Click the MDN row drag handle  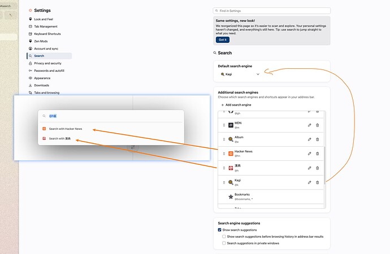(224, 125)
